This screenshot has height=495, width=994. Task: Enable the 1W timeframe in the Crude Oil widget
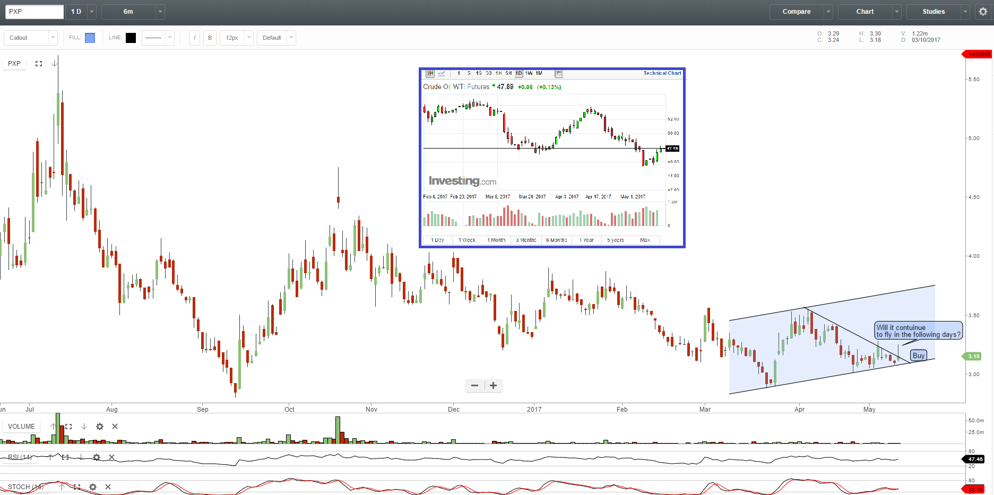(x=529, y=74)
